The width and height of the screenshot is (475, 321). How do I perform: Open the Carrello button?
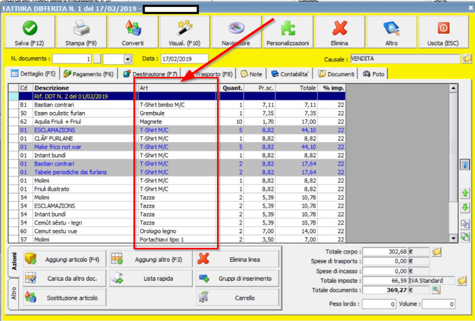point(237,298)
